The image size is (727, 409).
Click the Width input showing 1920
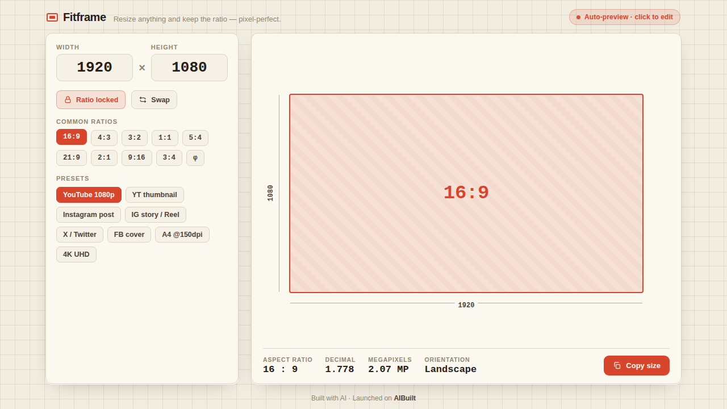pos(94,68)
